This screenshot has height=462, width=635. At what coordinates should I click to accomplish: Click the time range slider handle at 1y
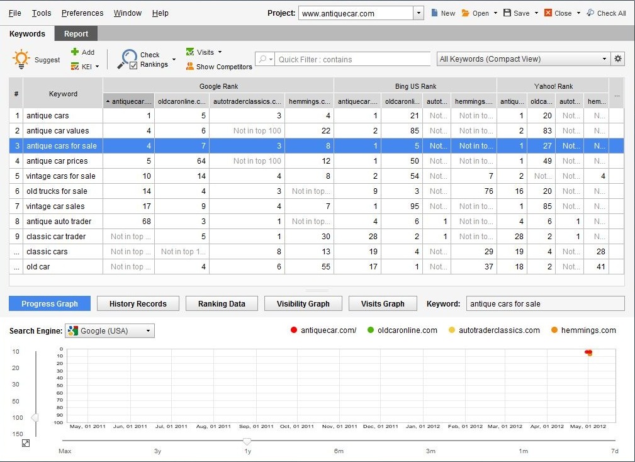click(x=247, y=441)
